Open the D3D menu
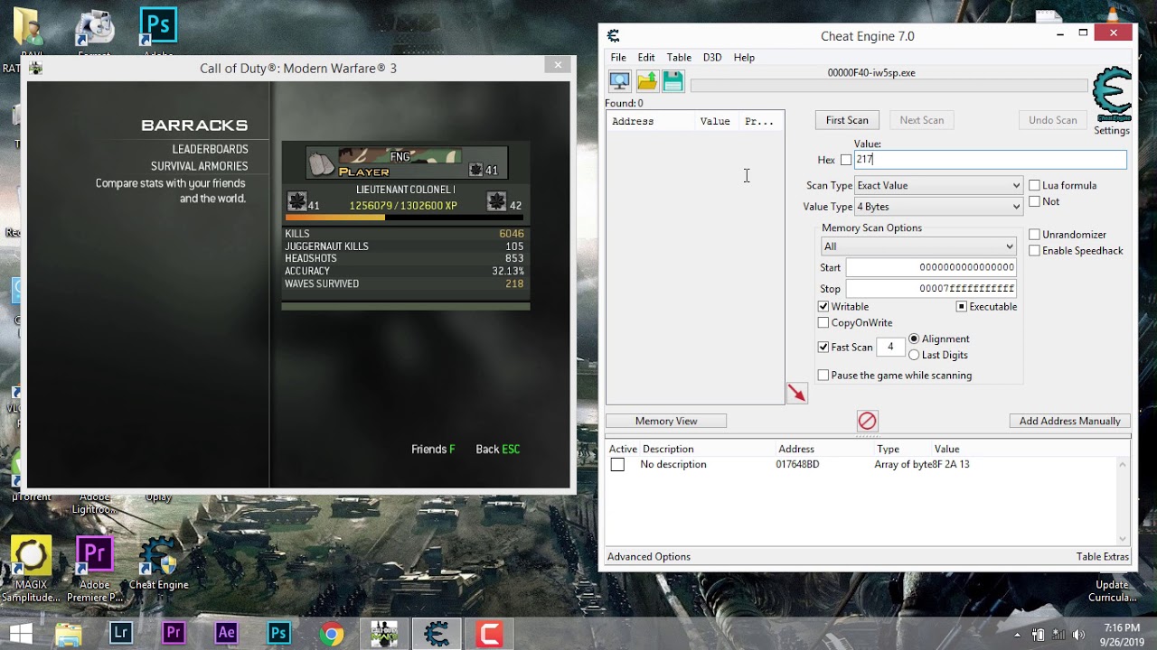 coord(712,57)
